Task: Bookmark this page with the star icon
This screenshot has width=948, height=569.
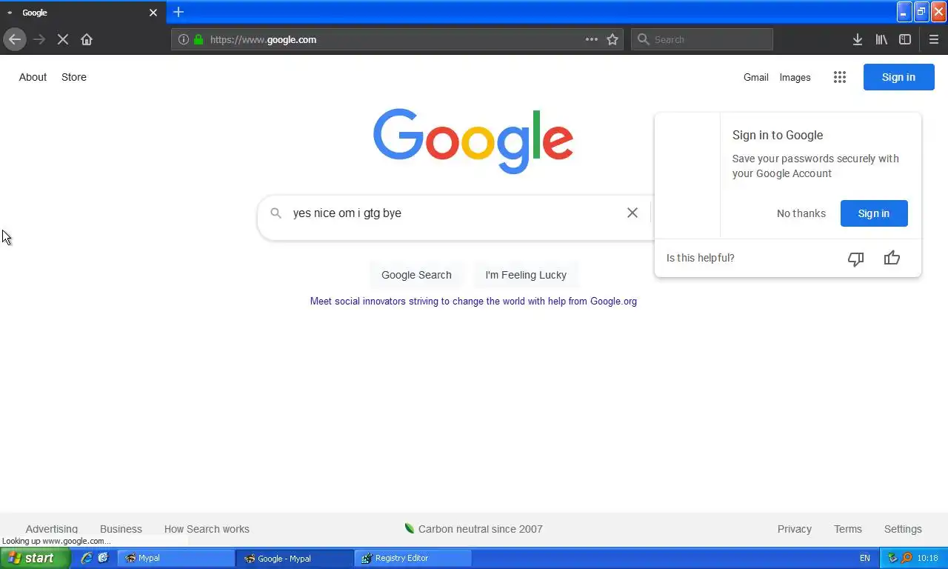Action: pos(612,39)
